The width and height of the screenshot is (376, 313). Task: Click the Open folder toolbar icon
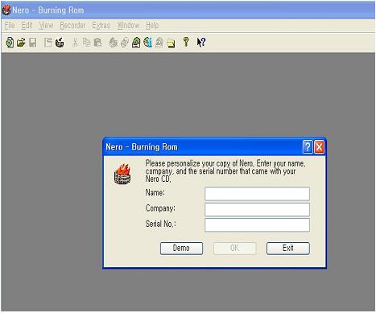[x=21, y=43]
